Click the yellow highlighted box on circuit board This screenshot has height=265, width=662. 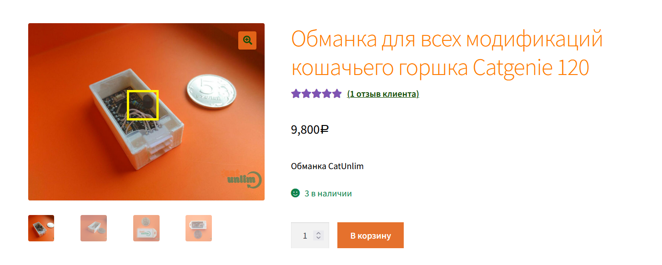pyautogui.click(x=143, y=105)
